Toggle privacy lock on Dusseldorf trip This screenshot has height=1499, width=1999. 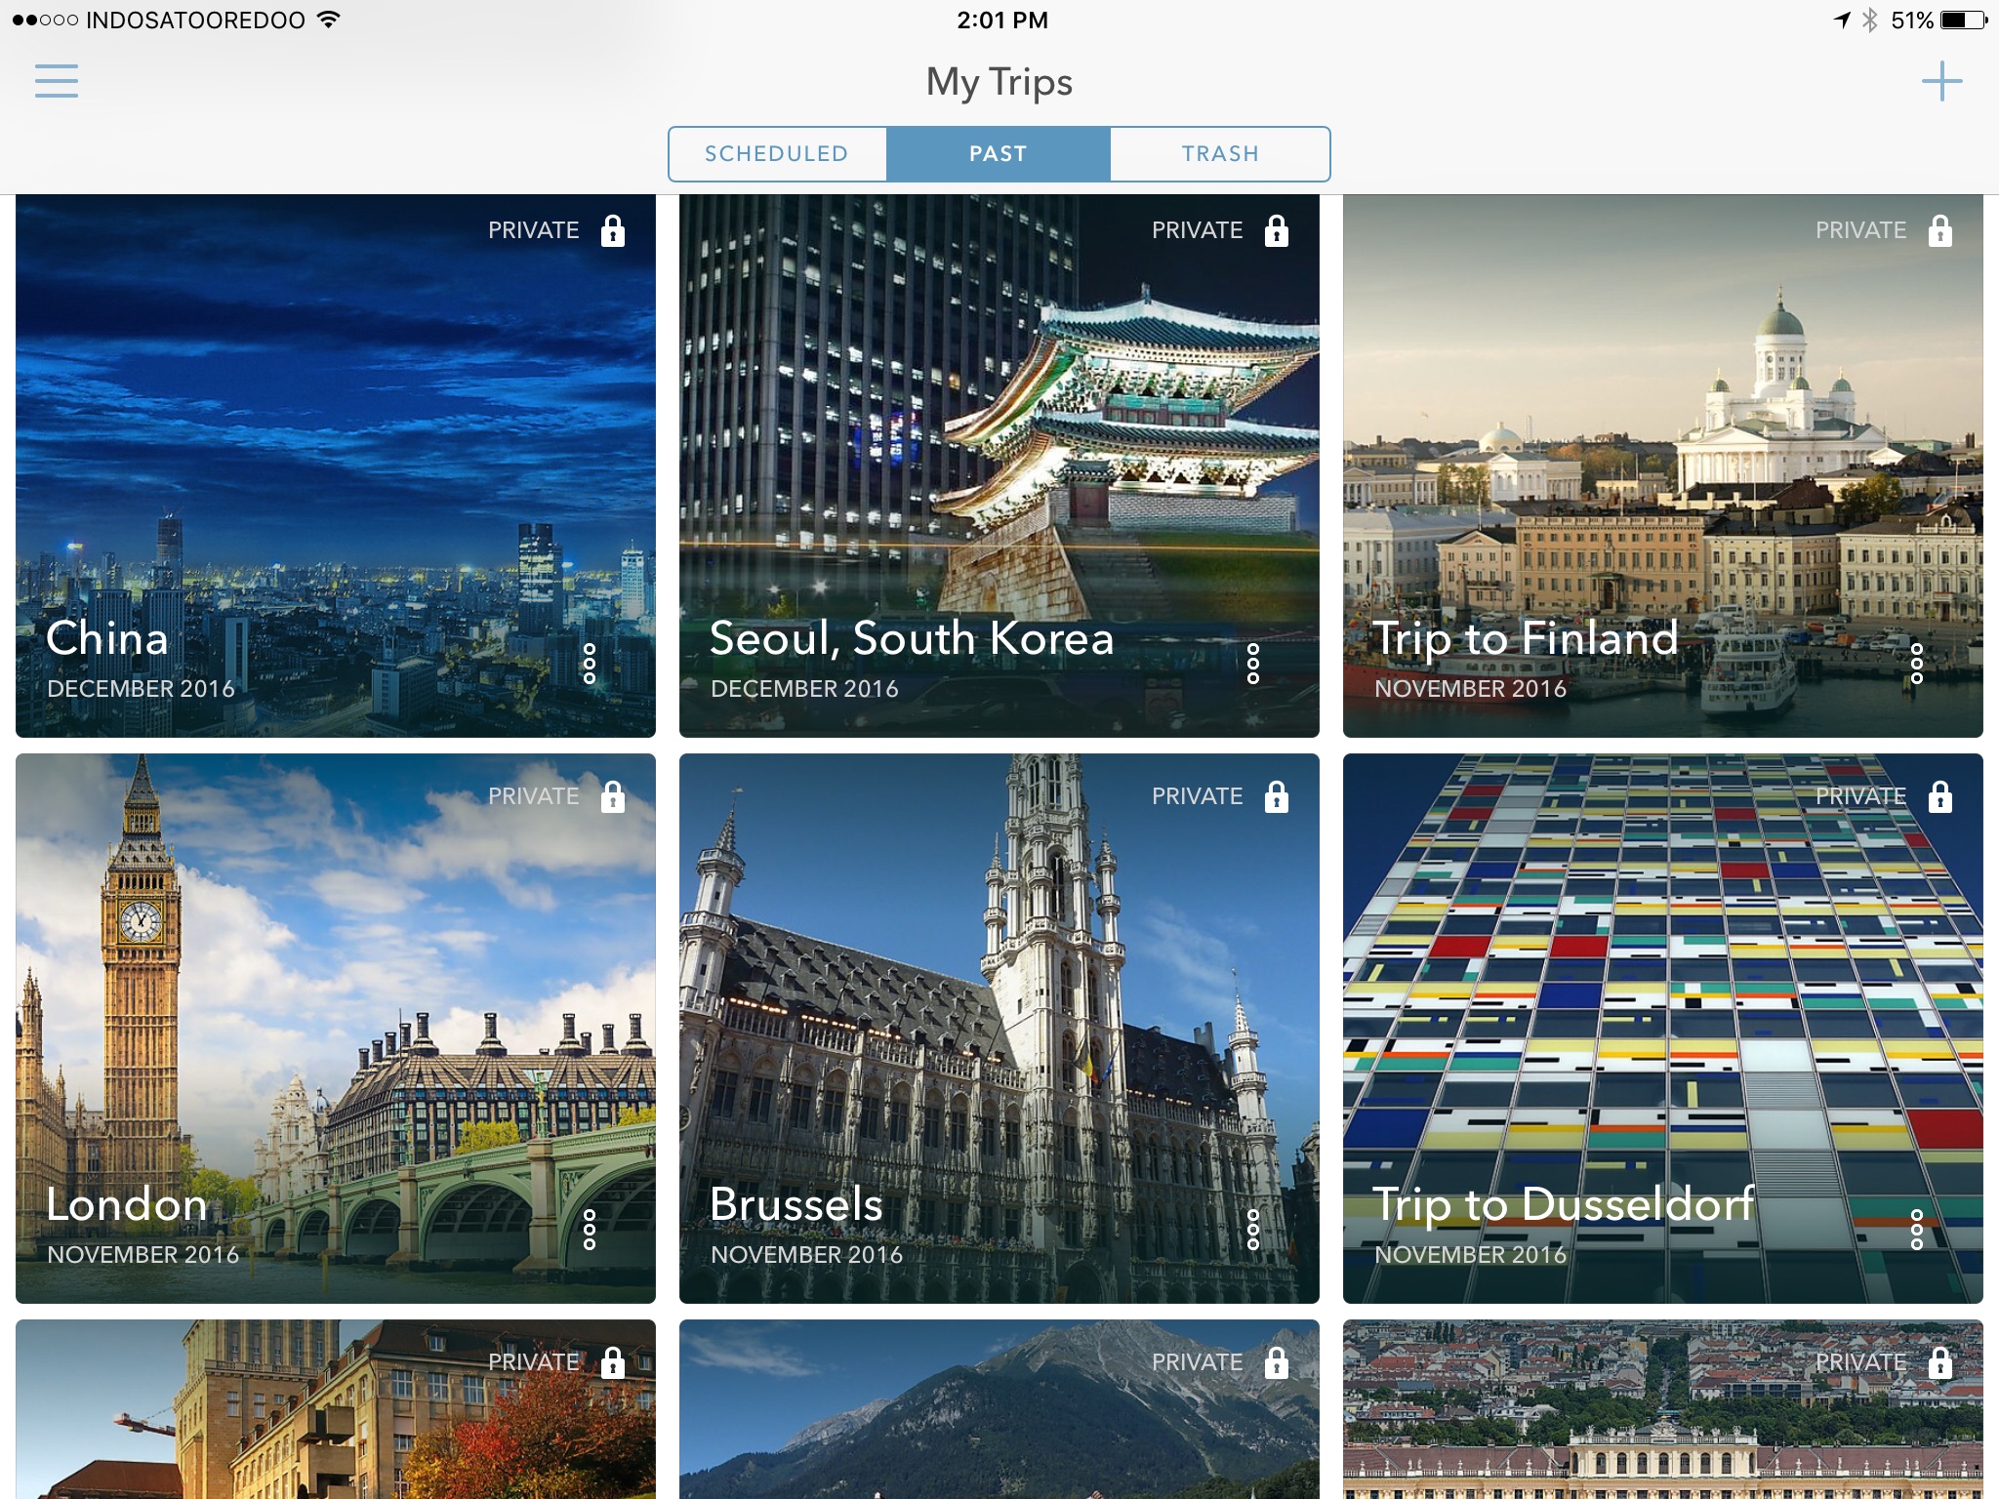point(1940,797)
